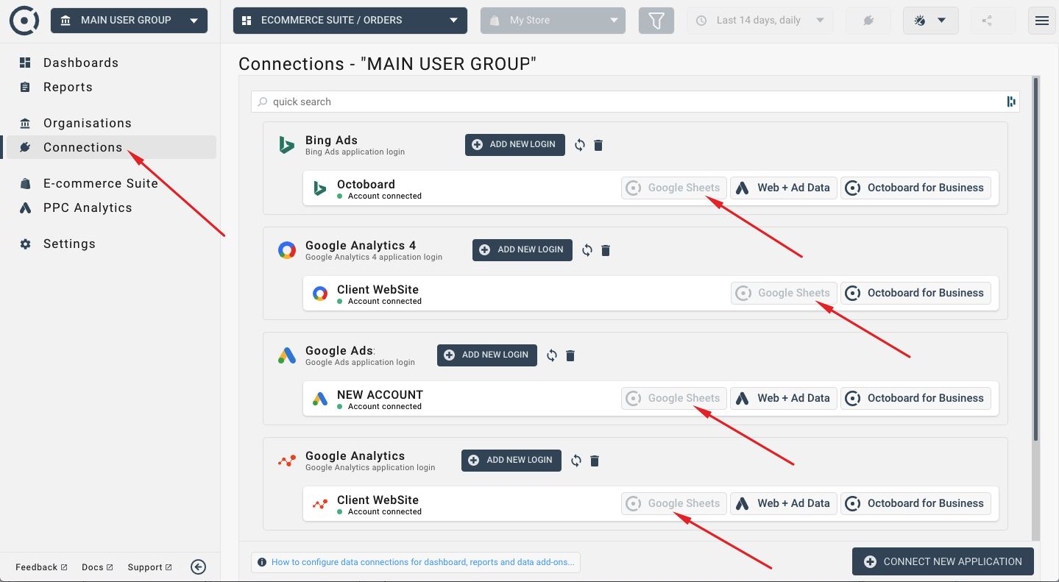
Task: Click Octoboard for Business in Bing Ads row
Action: tap(915, 188)
